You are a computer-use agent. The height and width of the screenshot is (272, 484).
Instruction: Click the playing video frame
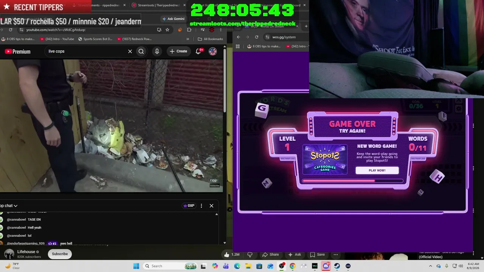click(111, 125)
